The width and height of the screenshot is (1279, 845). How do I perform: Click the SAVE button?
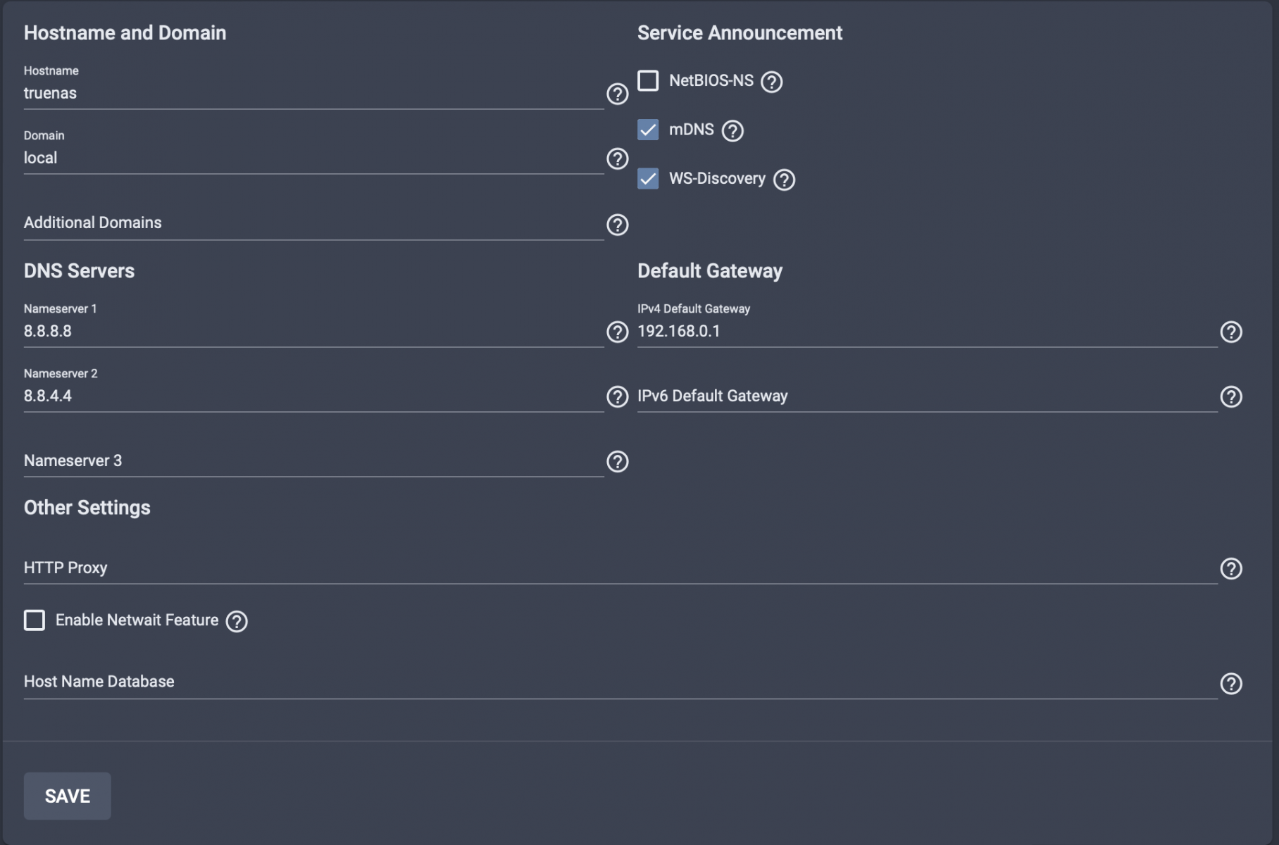[68, 796]
